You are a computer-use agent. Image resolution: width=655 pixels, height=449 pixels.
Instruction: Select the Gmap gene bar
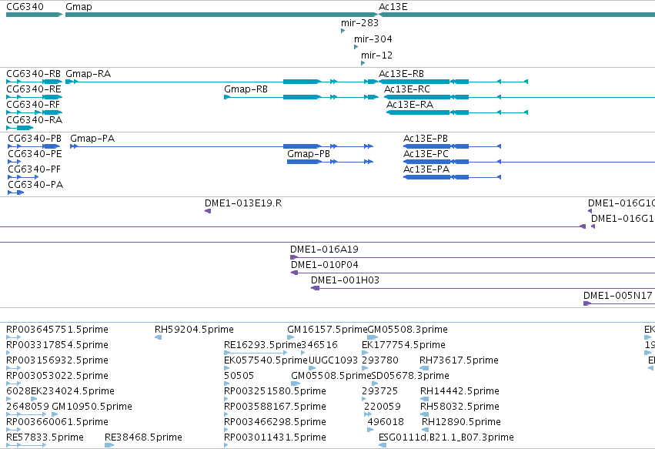222,15
